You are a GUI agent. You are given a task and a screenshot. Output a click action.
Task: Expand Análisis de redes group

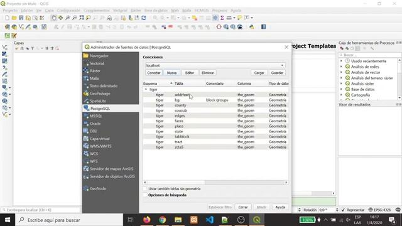point(341,67)
